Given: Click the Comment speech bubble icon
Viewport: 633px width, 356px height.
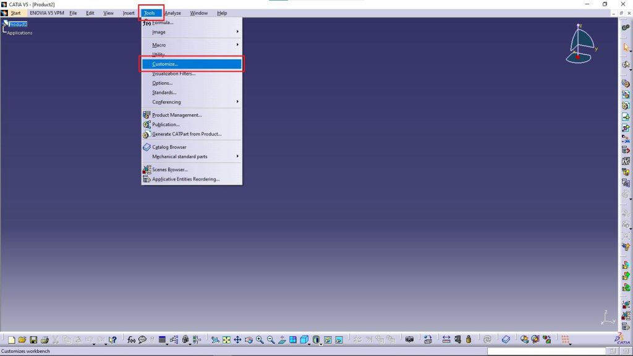Looking at the screenshot, I should coord(142,340).
